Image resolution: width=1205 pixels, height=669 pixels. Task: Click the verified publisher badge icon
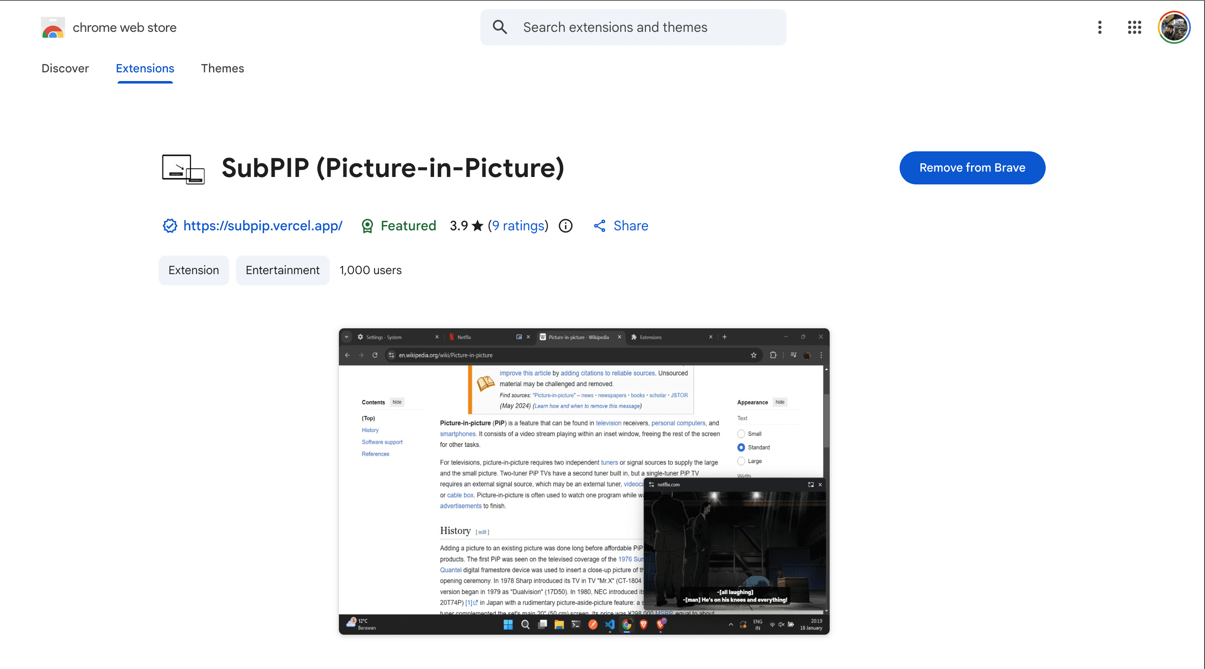(169, 226)
